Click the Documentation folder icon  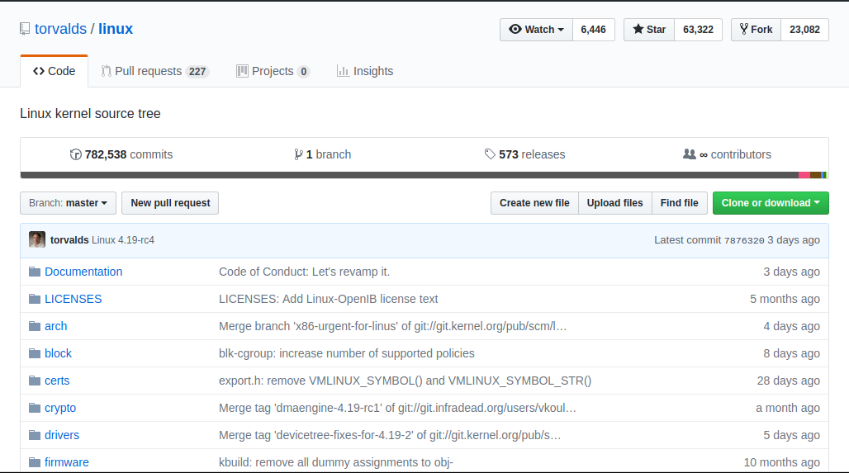click(35, 272)
